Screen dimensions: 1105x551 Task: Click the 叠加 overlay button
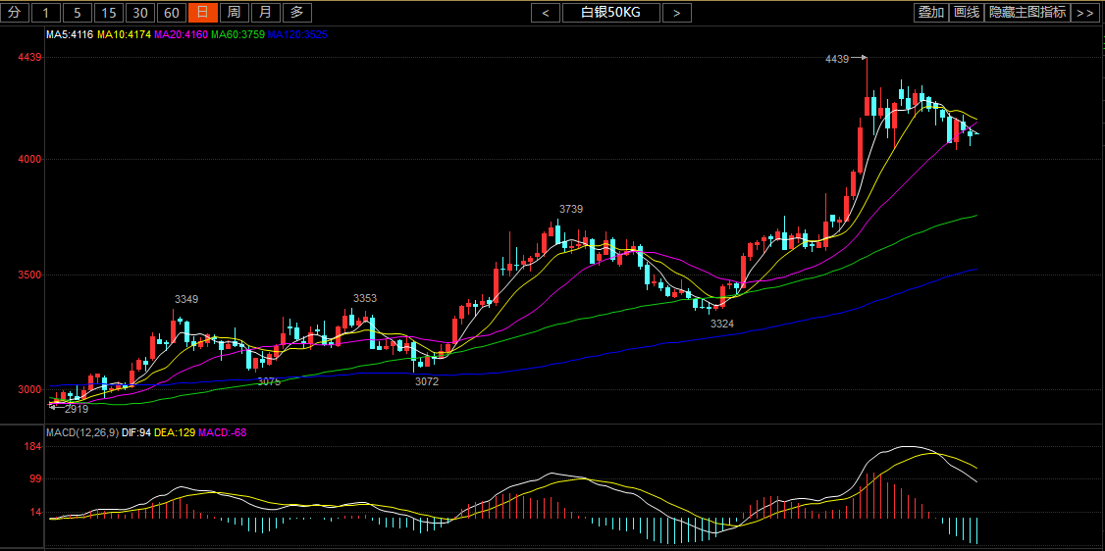pyautogui.click(x=930, y=13)
